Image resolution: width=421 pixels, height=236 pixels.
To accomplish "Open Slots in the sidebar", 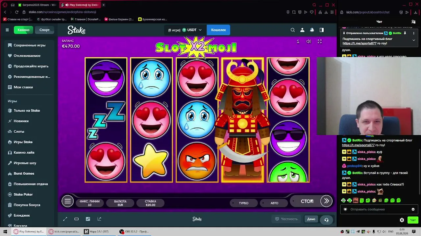I will (x=19, y=131).
